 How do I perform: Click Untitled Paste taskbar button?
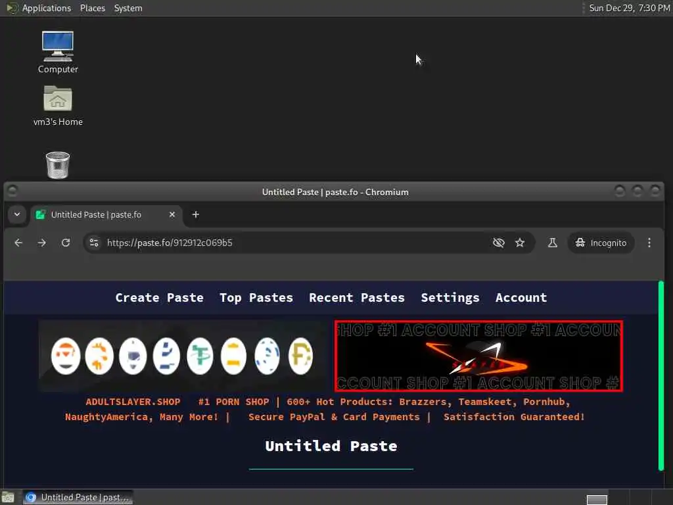click(78, 497)
